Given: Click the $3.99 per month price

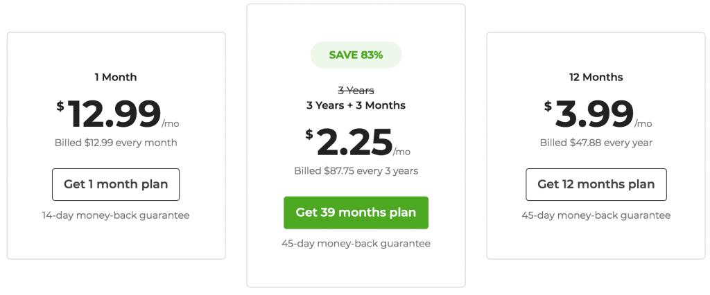Looking at the screenshot, I should click(x=598, y=114).
